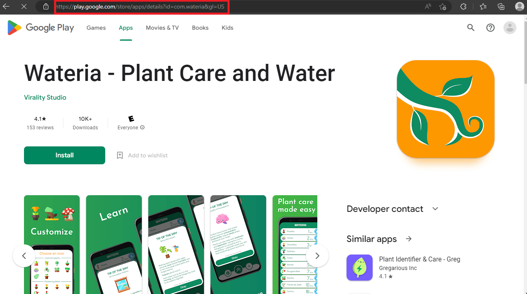
Task: Open the Customize screenshot thumbnail
Action: 52,244
